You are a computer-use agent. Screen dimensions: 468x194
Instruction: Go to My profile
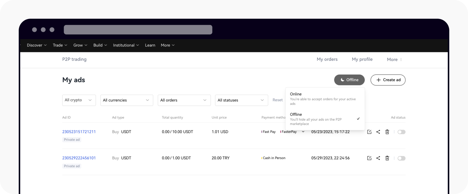pos(362,59)
